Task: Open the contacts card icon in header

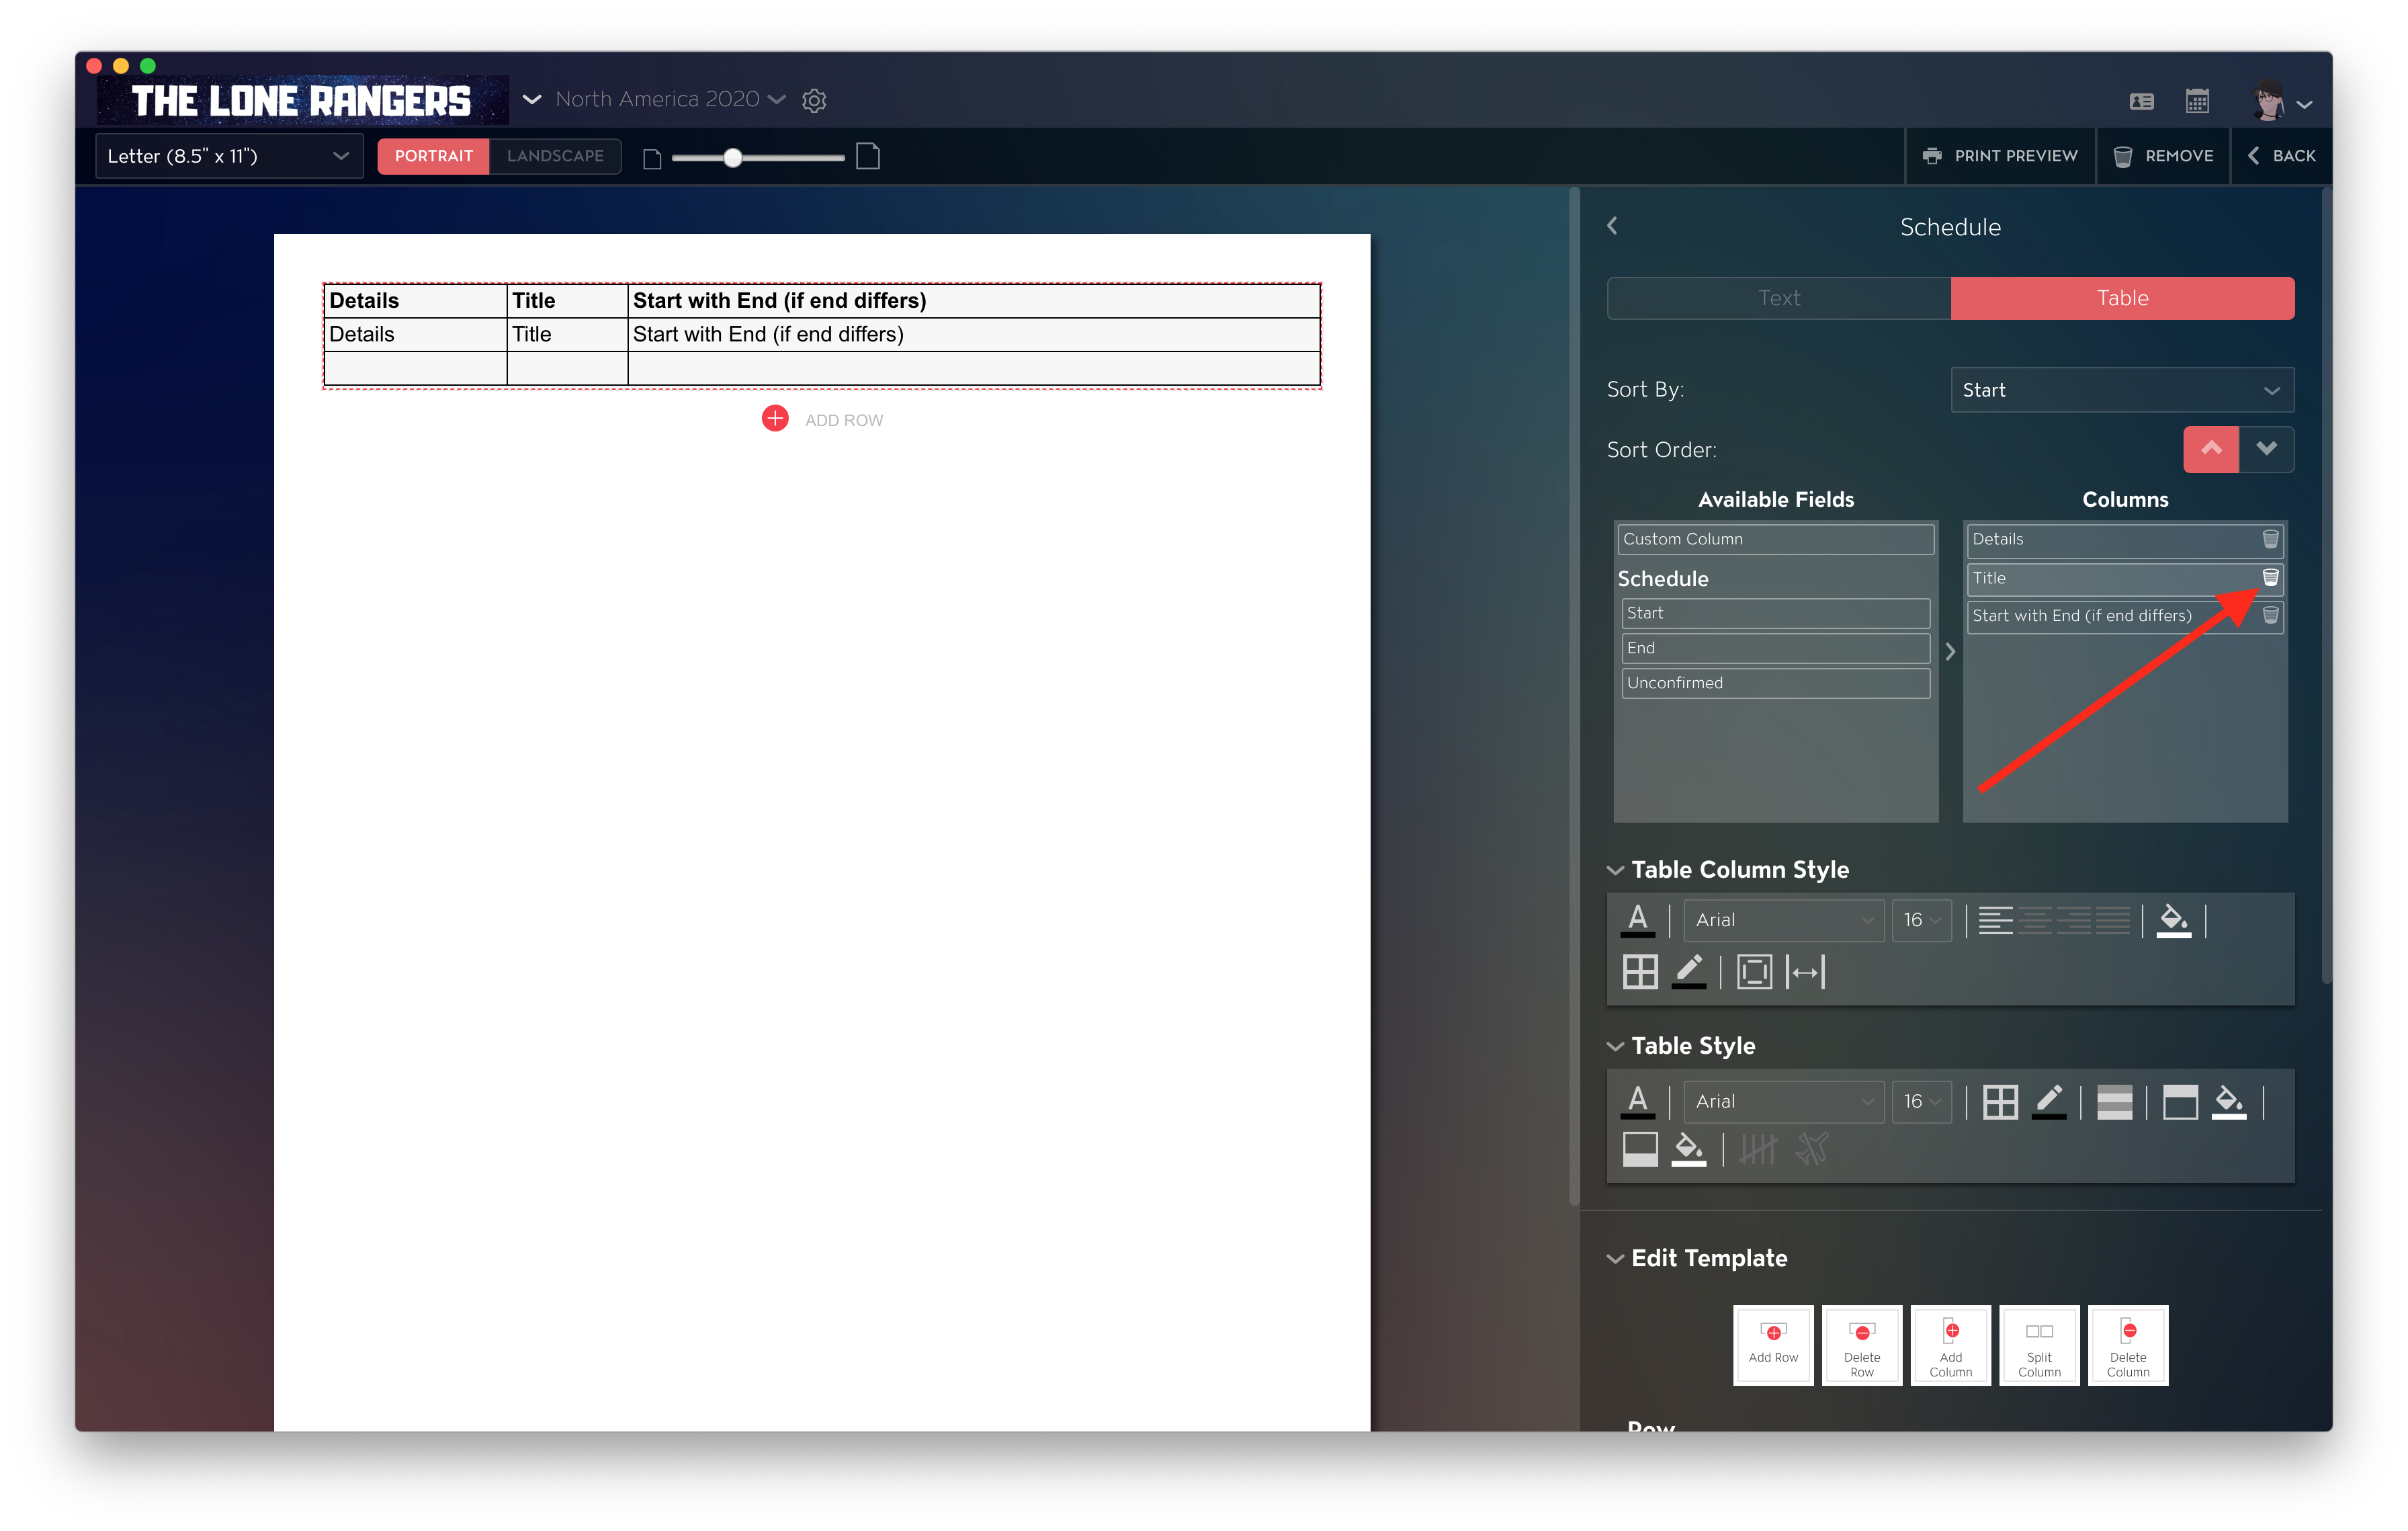Action: click(2141, 101)
